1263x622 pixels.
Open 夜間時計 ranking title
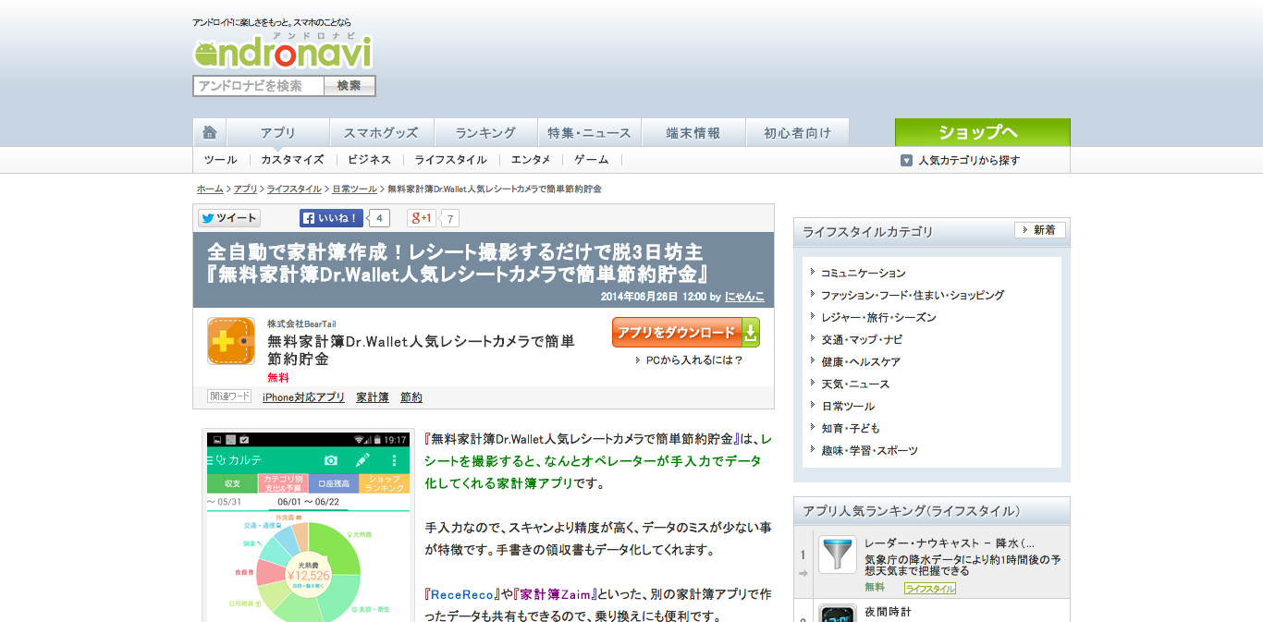click(x=888, y=612)
